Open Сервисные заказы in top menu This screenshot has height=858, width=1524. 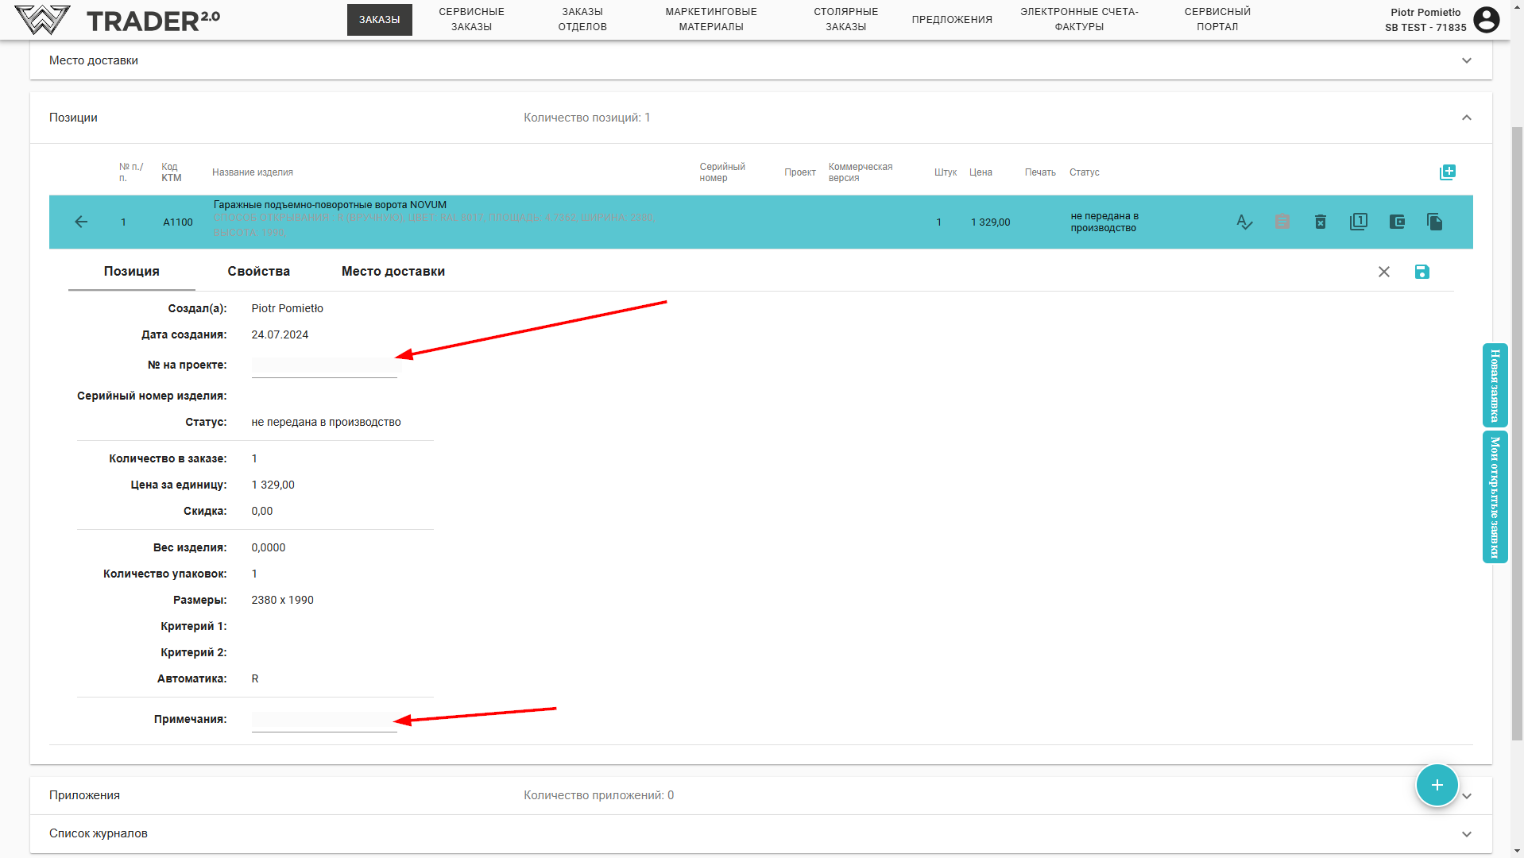click(x=471, y=20)
